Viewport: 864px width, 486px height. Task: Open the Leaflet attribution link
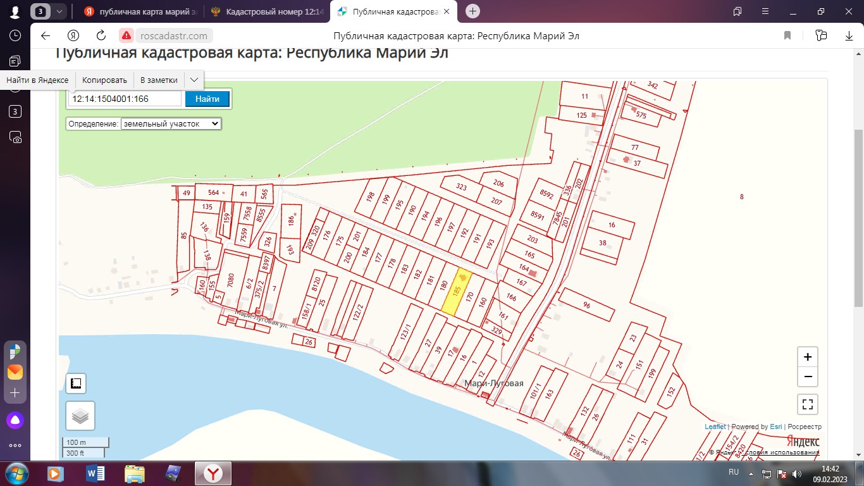coord(715,427)
